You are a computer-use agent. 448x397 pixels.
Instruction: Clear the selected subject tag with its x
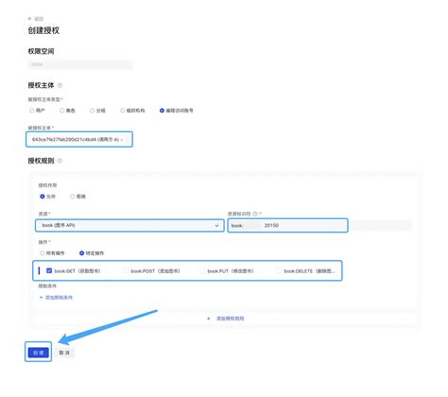(122, 140)
